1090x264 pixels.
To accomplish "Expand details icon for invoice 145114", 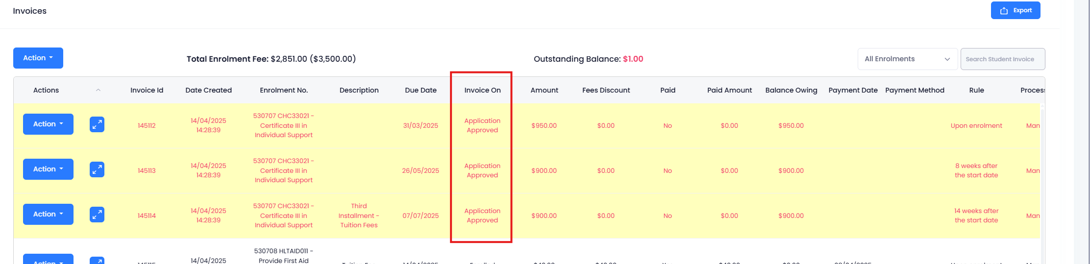I will pyautogui.click(x=97, y=215).
